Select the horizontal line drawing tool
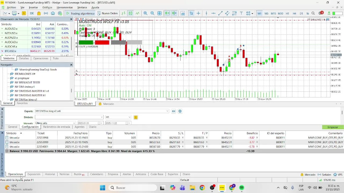The image size is (344, 193). pos(213,13)
